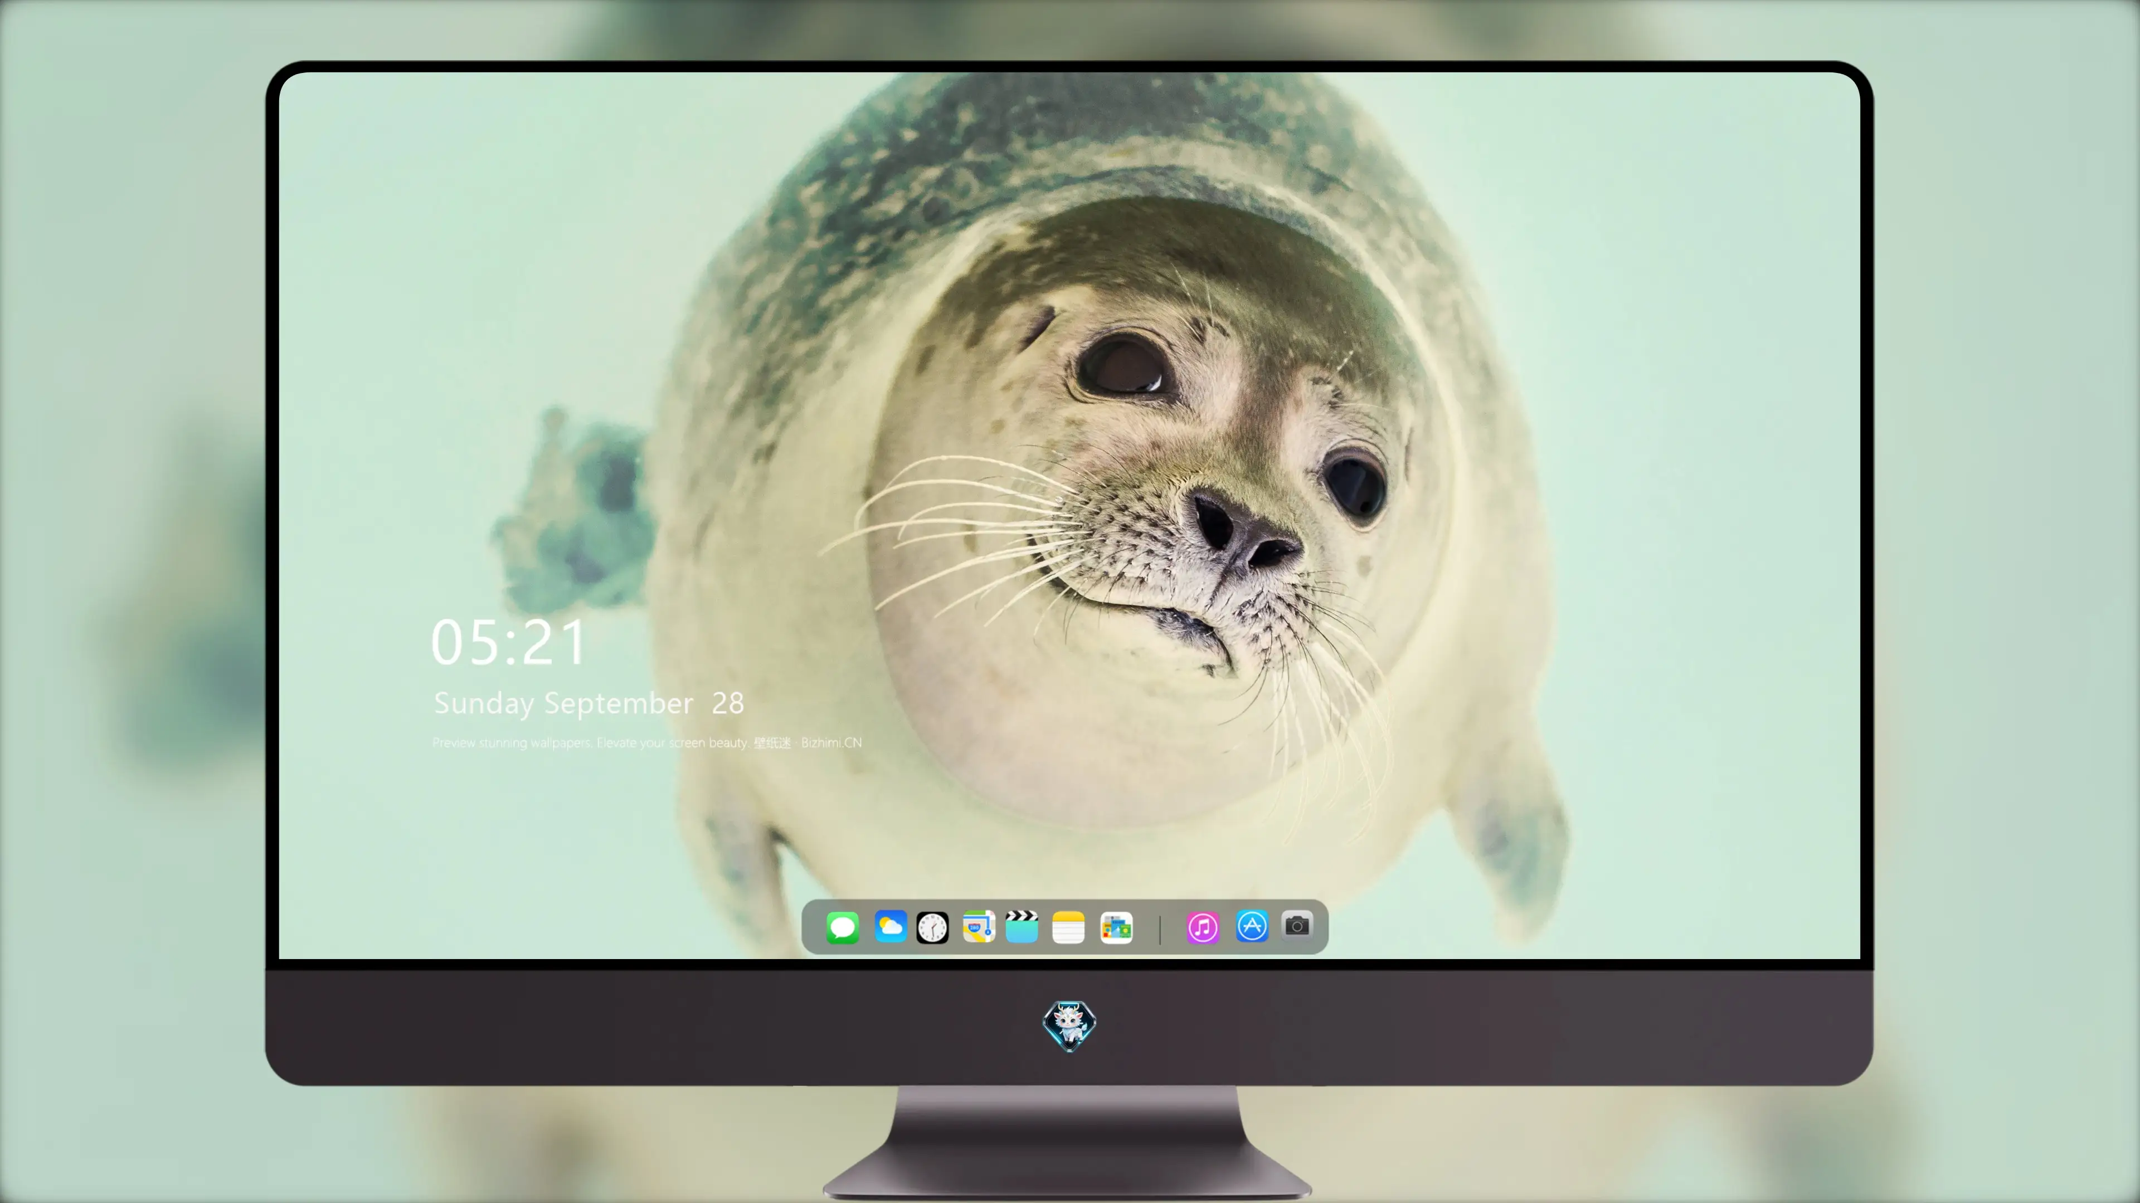Viewport: 2140px width, 1203px height.
Task: Open the Pages poster icon in dock
Action: [1116, 927]
